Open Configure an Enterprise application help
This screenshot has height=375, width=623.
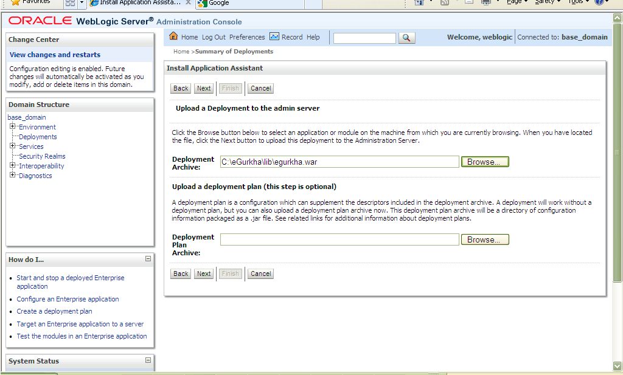[x=68, y=299]
